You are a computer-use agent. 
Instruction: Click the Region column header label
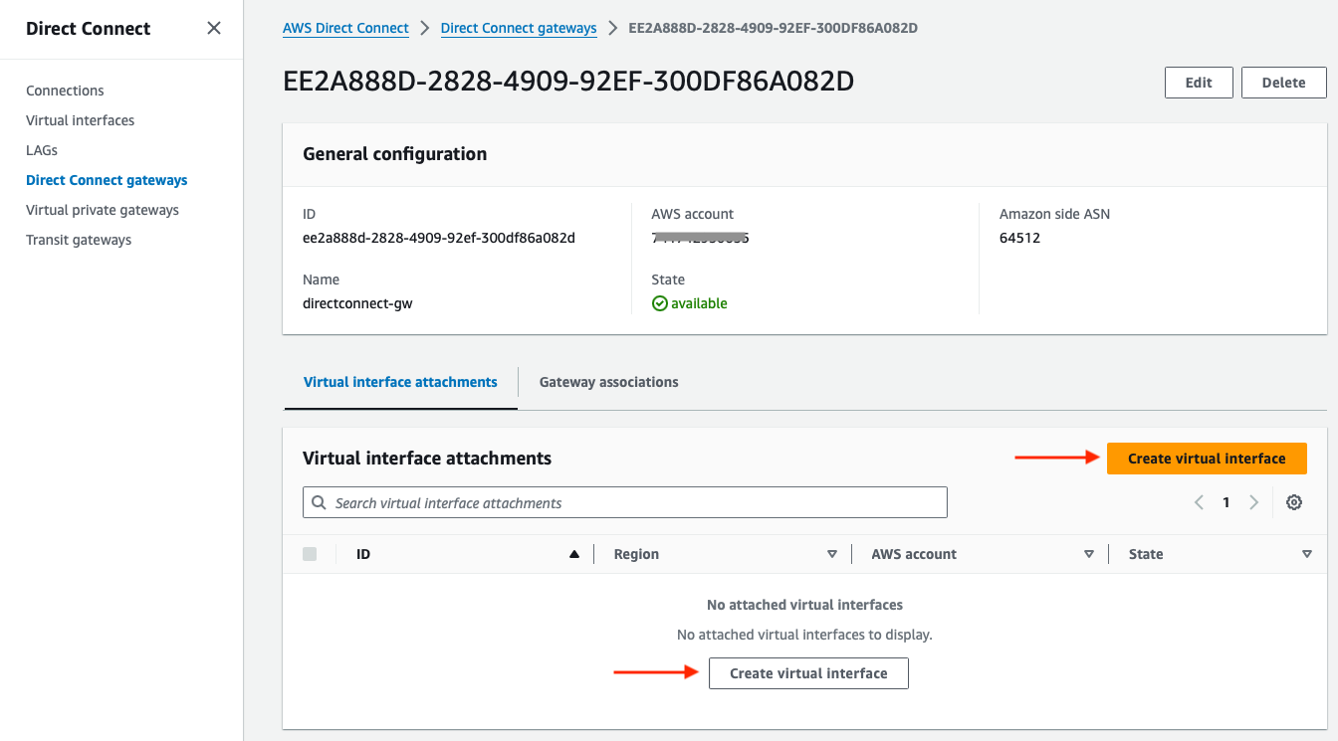[x=636, y=554]
